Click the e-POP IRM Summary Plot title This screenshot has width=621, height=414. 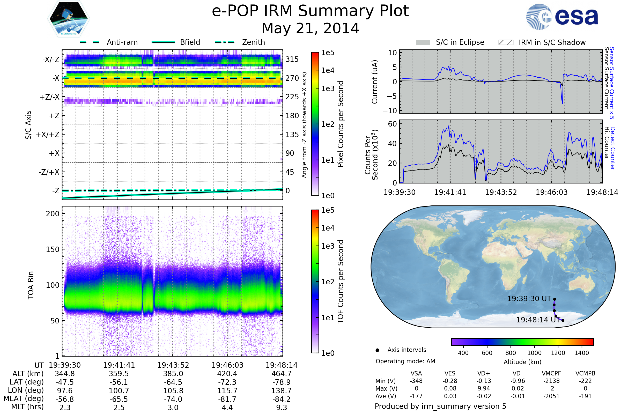(310, 11)
